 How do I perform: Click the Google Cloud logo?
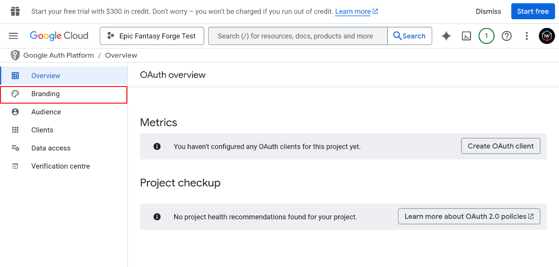point(59,36)
